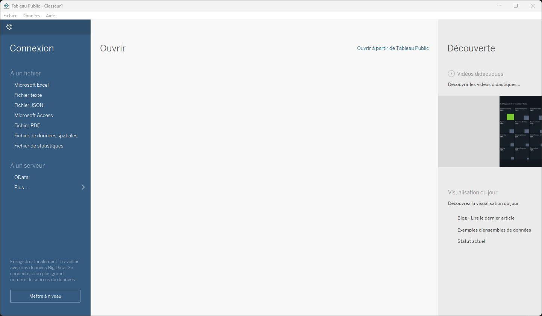Click the Tableau logo icon in sidebar header
The width and height of the screenshot is (542, 316).
coord(9,27)
